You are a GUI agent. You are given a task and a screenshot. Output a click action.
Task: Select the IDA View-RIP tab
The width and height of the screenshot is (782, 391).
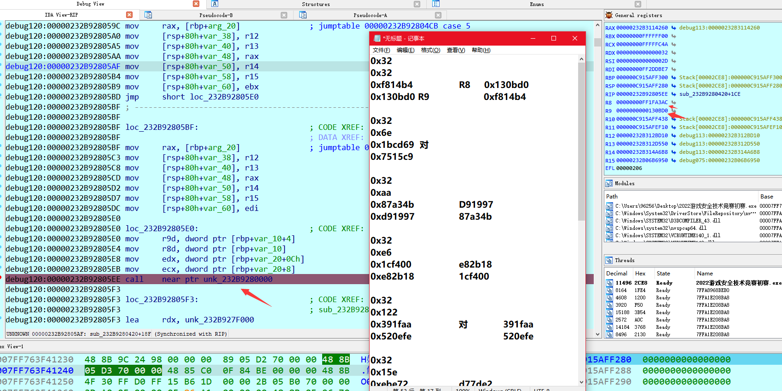click(x=61, y=15)
